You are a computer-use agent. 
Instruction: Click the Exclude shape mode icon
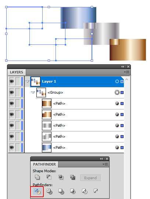pos(72,177)
